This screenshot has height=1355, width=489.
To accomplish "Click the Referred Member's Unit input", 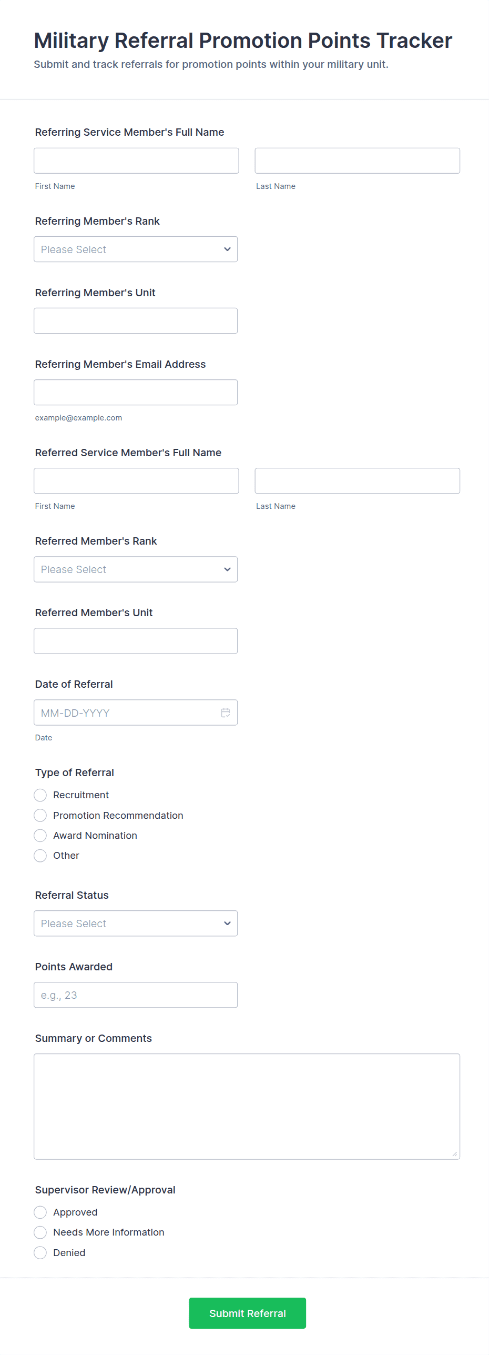I will pyautogui.click(x=136, y=641).
